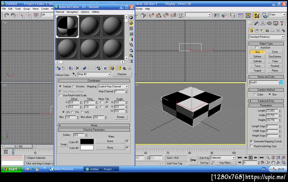Click the Pick Material eyedropper icon
Viewport: 288px width, 182px height.
(x=74, y=74)
